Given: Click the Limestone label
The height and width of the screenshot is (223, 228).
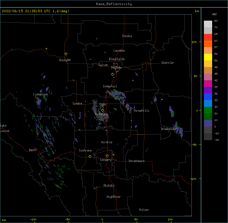Looking at the screenshot, I should (x=40, y=94).
